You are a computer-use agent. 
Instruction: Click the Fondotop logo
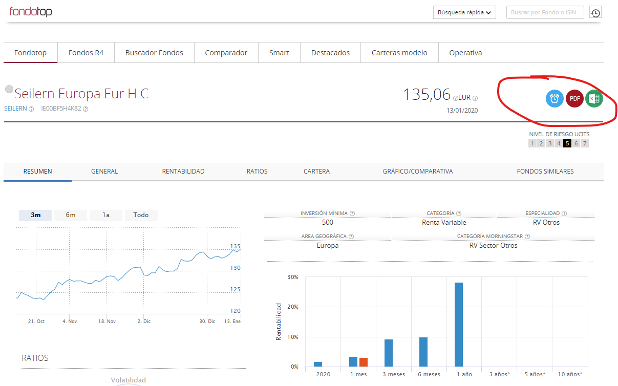click(30, 12)
